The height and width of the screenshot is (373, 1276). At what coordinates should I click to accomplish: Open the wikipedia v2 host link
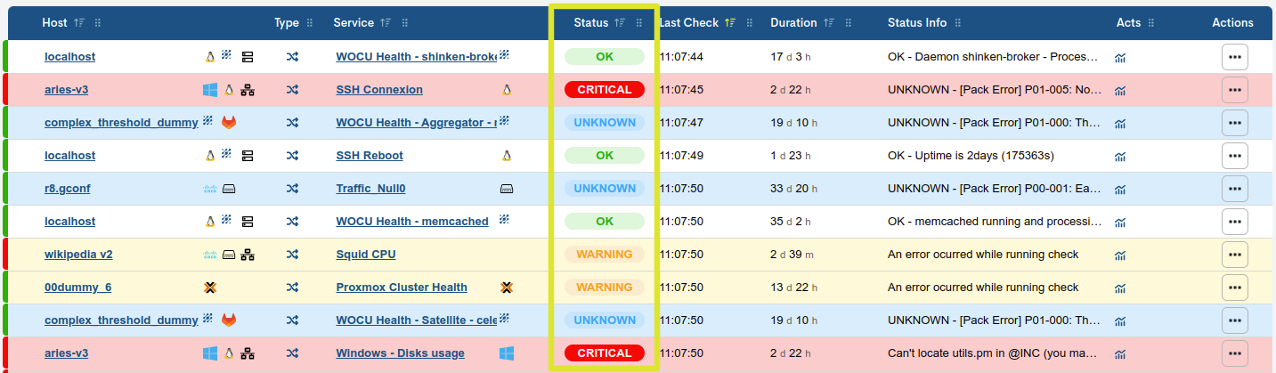(x=78, y=254)
